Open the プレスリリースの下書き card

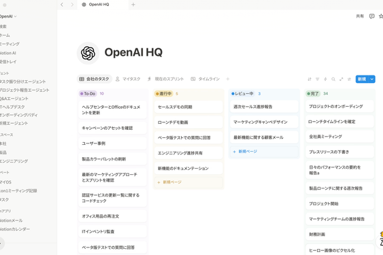click(x=339, y=152)
